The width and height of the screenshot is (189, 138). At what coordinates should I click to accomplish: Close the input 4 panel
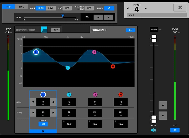pos(180,7)
